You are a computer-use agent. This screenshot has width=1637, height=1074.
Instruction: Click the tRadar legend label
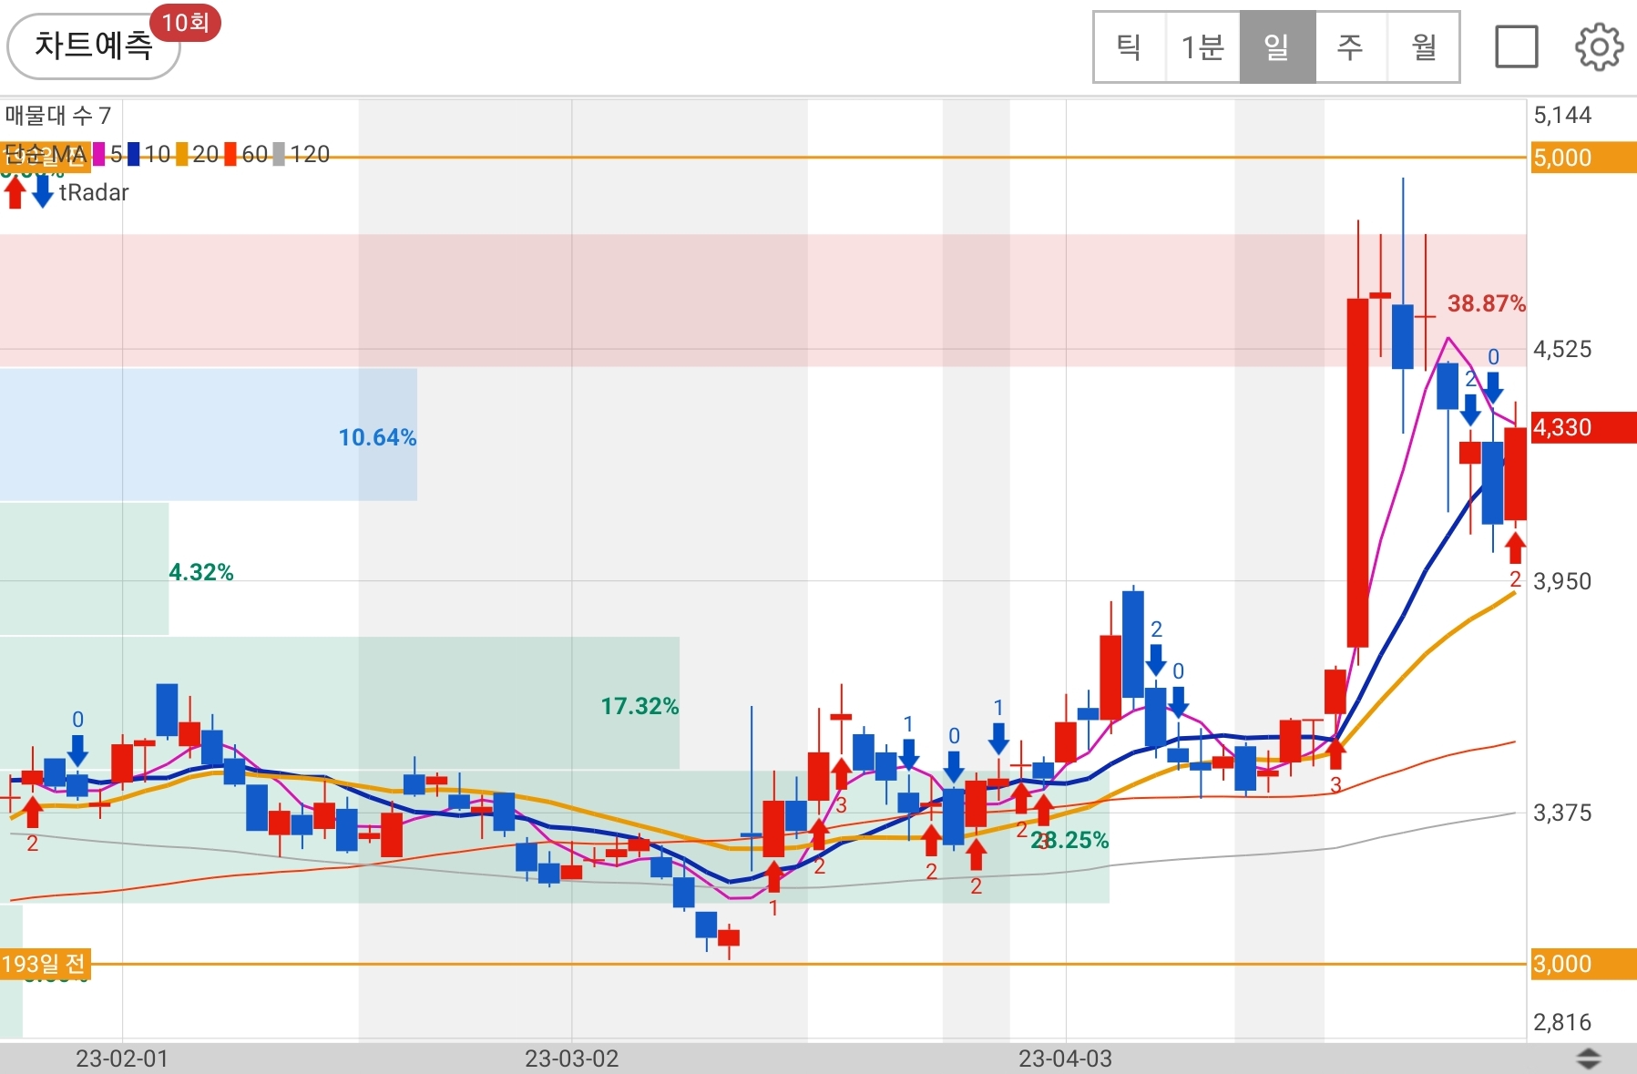tap(94, 192)
